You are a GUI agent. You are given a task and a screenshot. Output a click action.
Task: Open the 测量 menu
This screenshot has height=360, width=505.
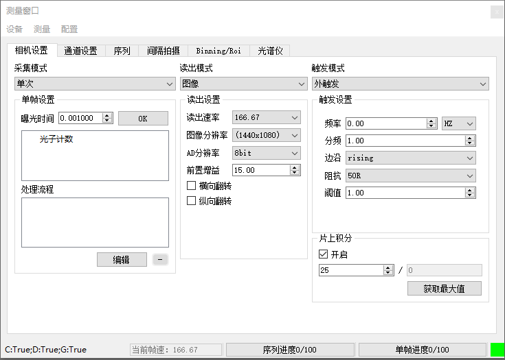tap(42, 29)
